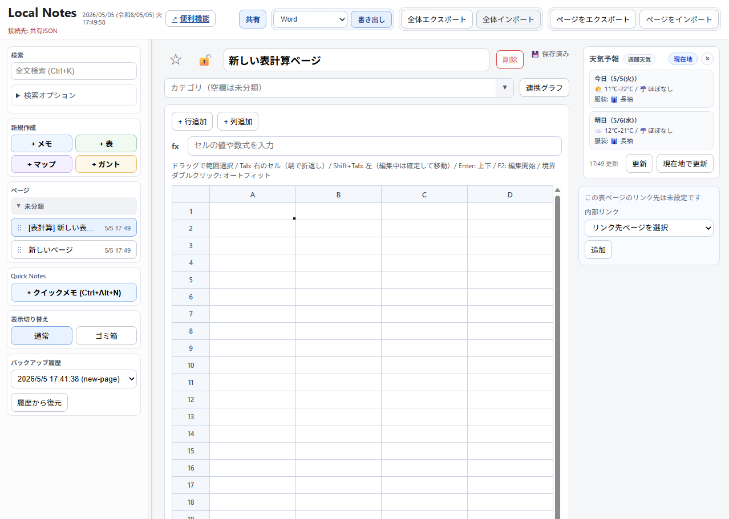Click scrollbar up arrow of the spreadsheet

tap(557, 190)
